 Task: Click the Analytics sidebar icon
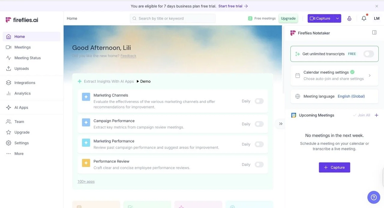[9, 93]
